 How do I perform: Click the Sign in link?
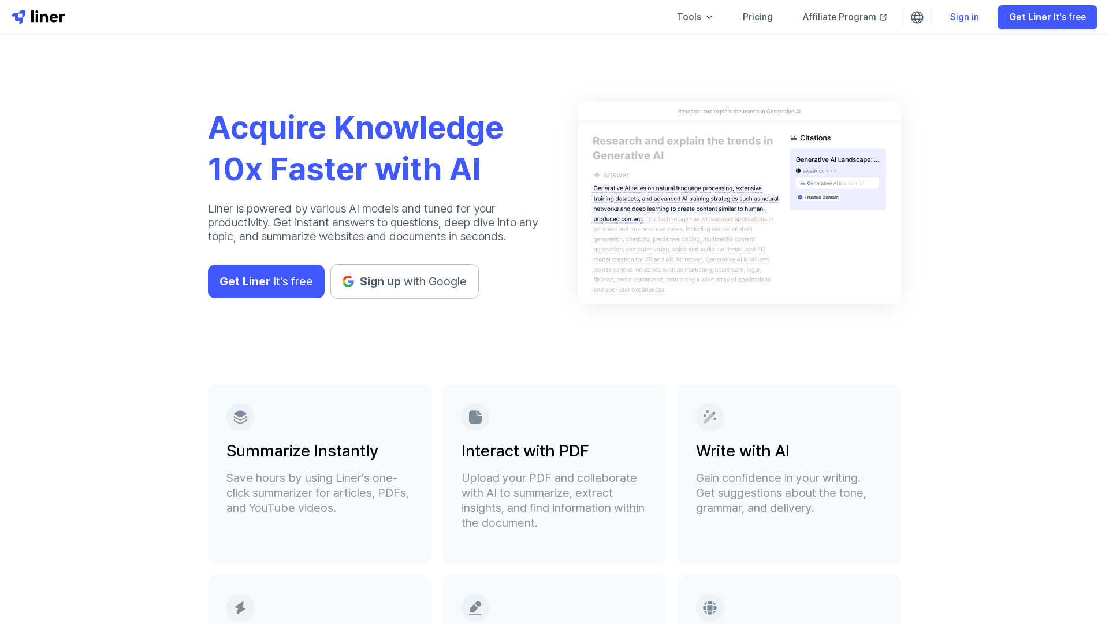point(964,17)
